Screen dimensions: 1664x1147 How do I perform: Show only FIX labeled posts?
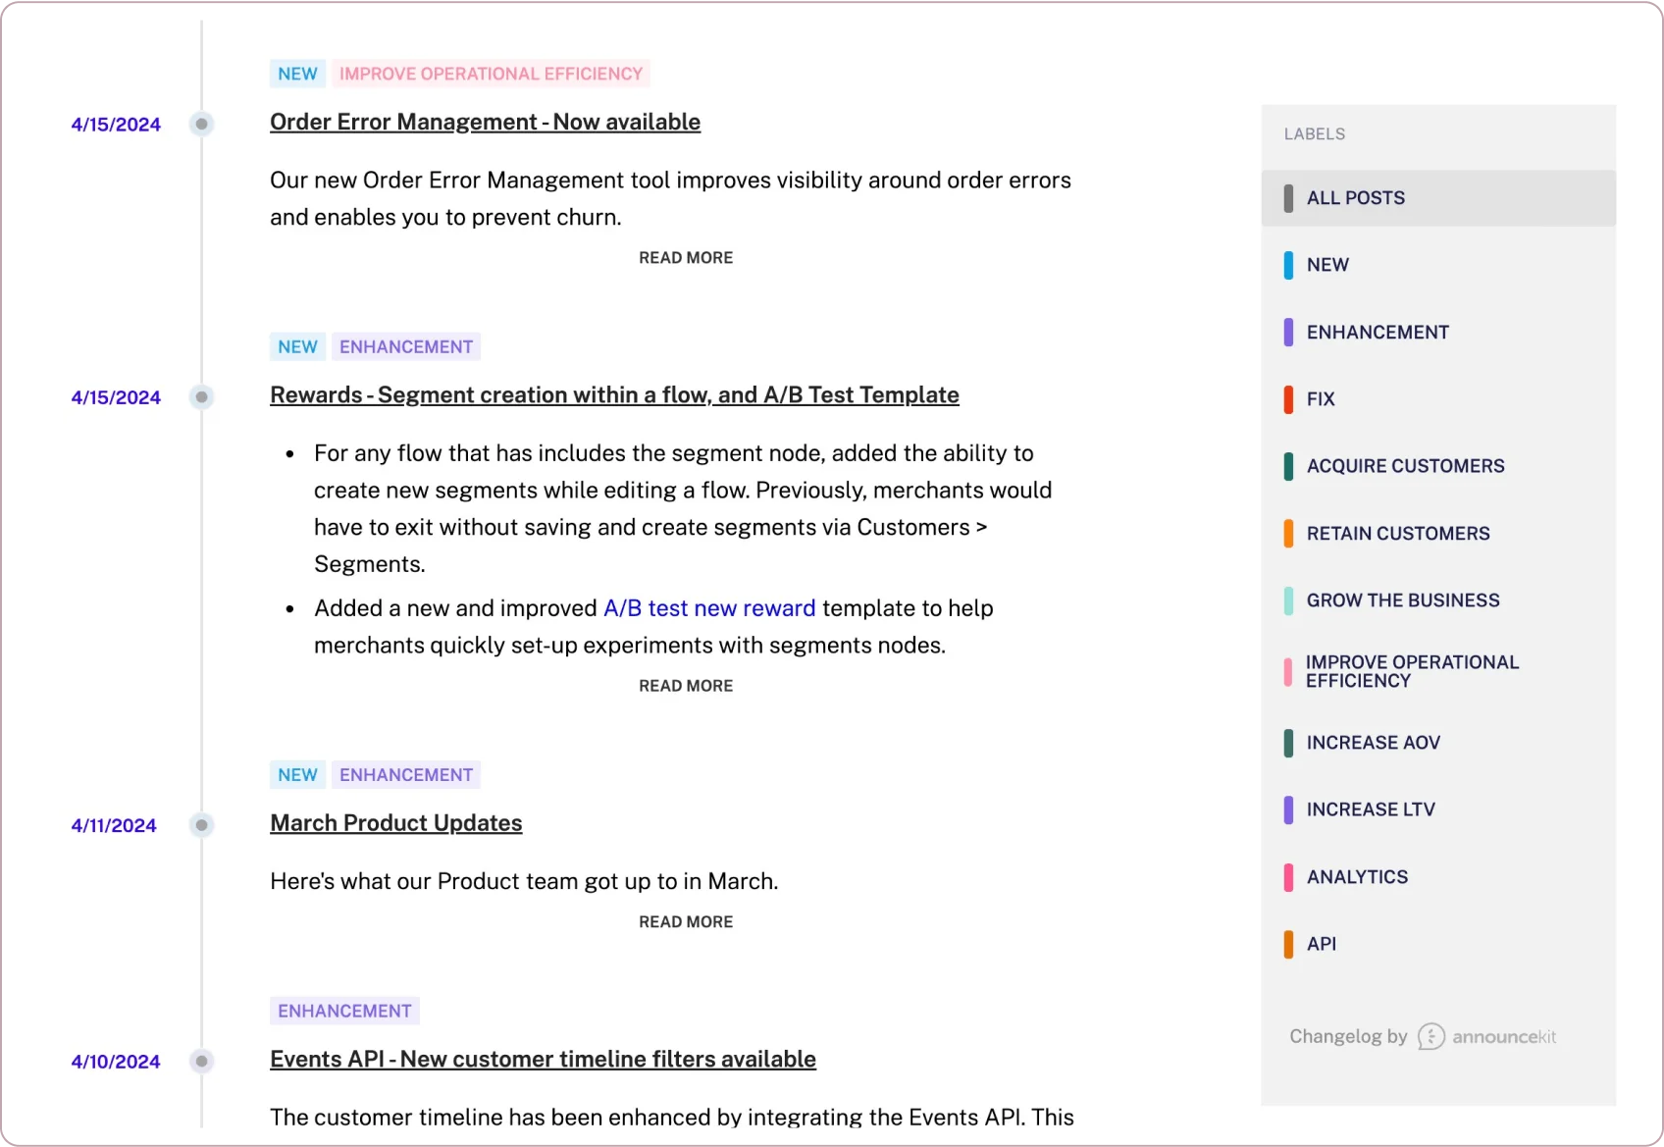click(x=1320, y=399)
